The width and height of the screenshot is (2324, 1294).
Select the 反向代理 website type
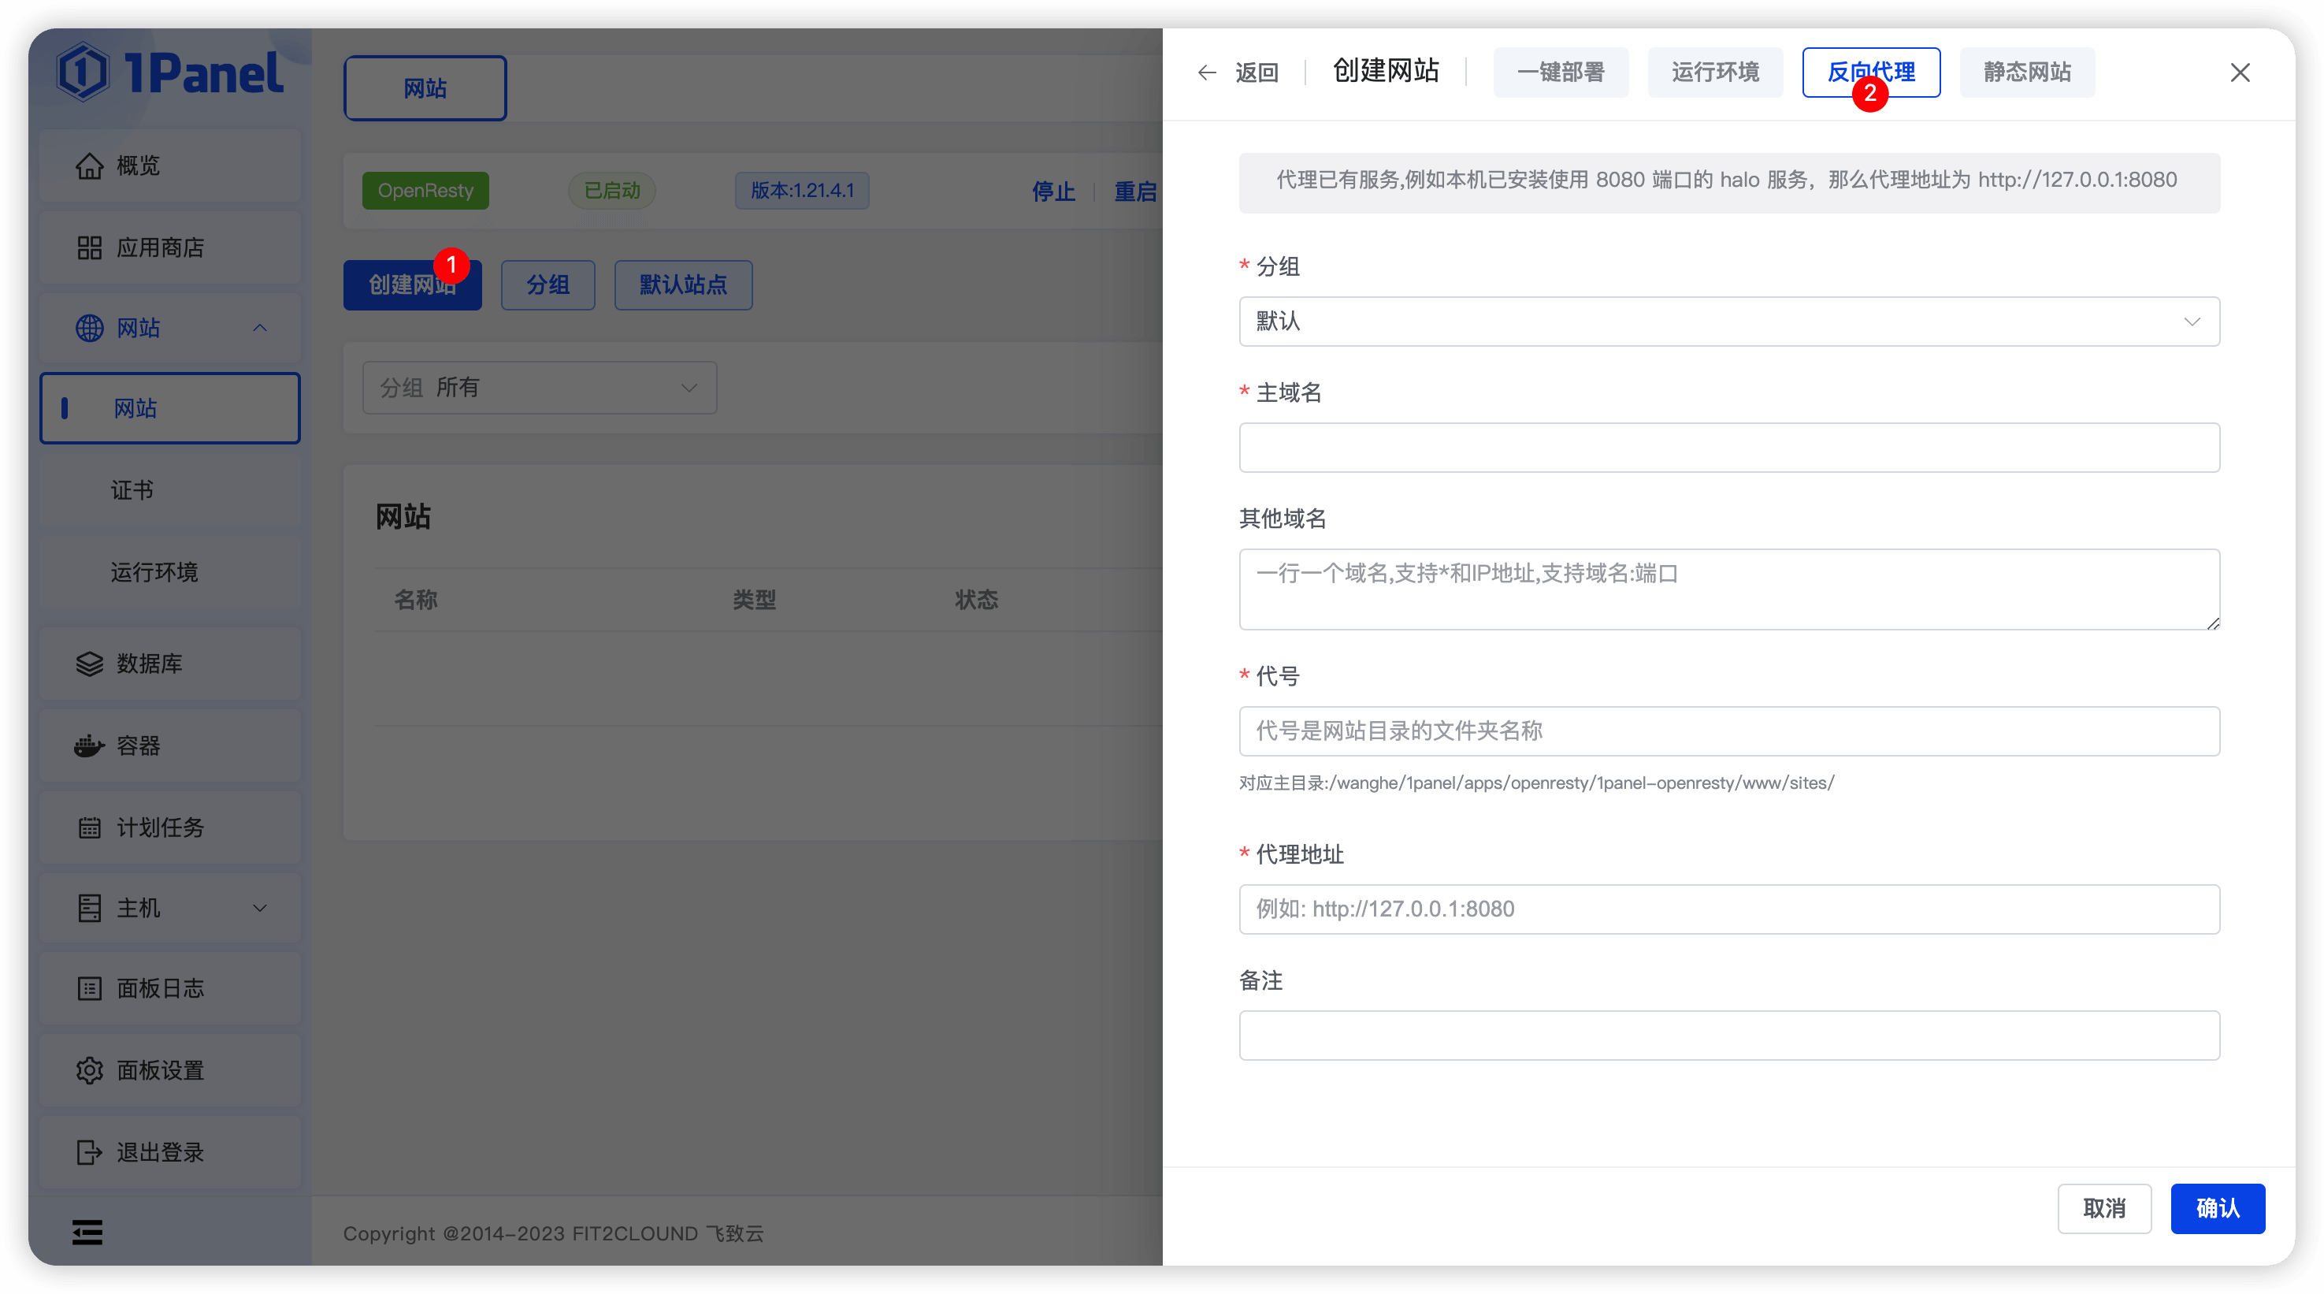(x=1870, y=73)
